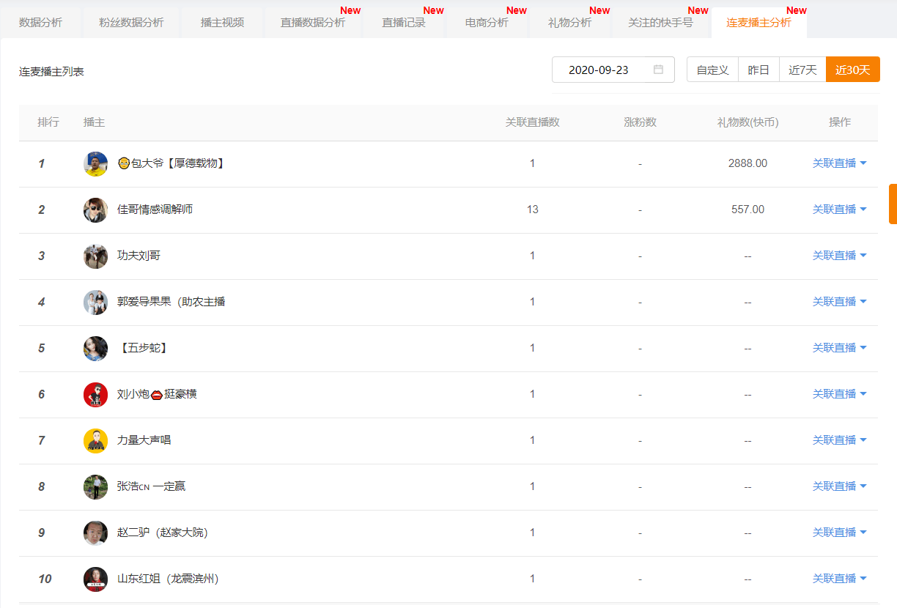Screen dimensions: 897x608
Task: Click the 刘小炮 streamer avatar
Action: coord(95,394)
